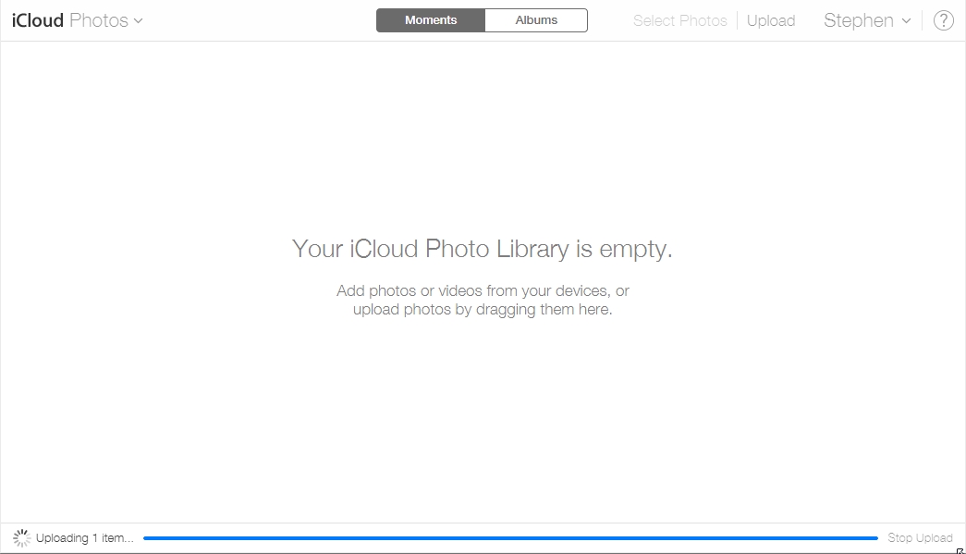Stop the current upload
Screen dimensions: 966x554
[x=920, y=537]
